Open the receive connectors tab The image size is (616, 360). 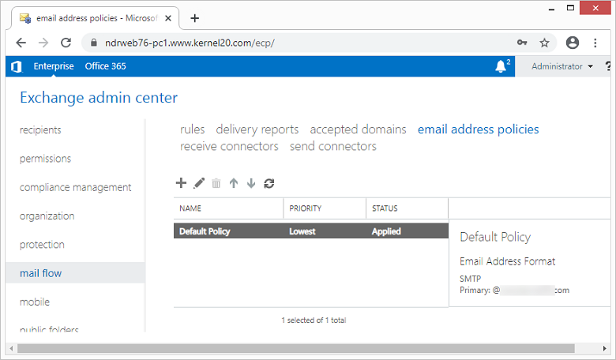coord(229,146)
